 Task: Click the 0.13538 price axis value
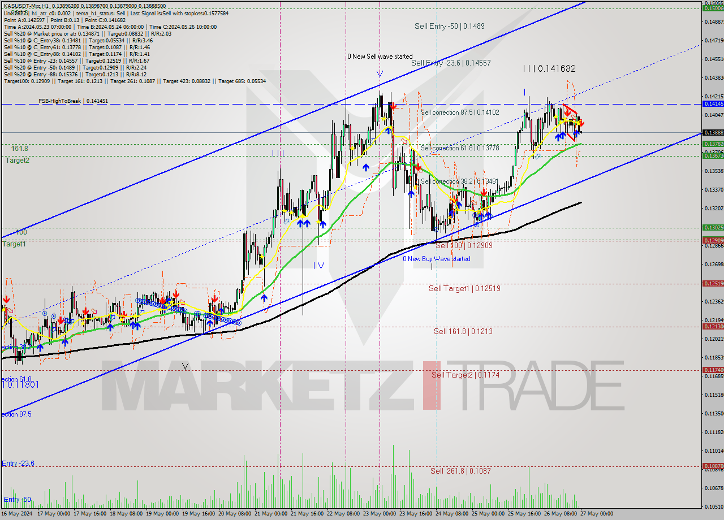coord(714,171)
